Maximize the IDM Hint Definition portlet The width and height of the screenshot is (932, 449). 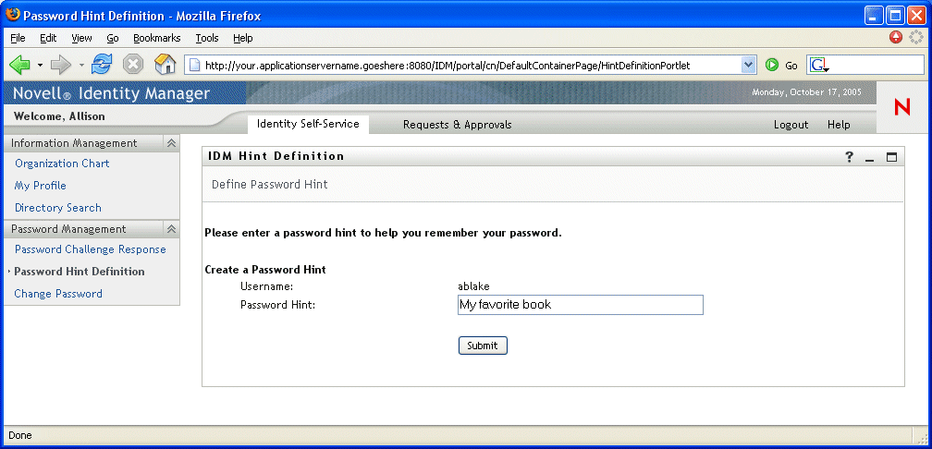pos(891,157)
